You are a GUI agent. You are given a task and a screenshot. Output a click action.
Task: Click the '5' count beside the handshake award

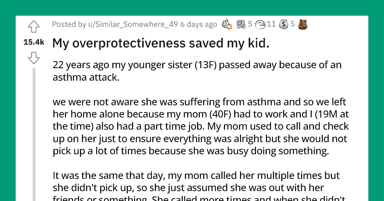point(250,24)
